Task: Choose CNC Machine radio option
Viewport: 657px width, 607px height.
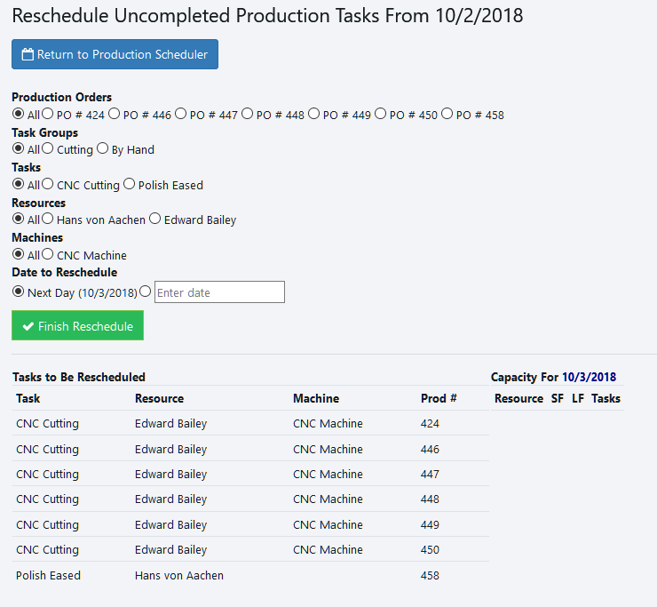Action: point(48,254)
